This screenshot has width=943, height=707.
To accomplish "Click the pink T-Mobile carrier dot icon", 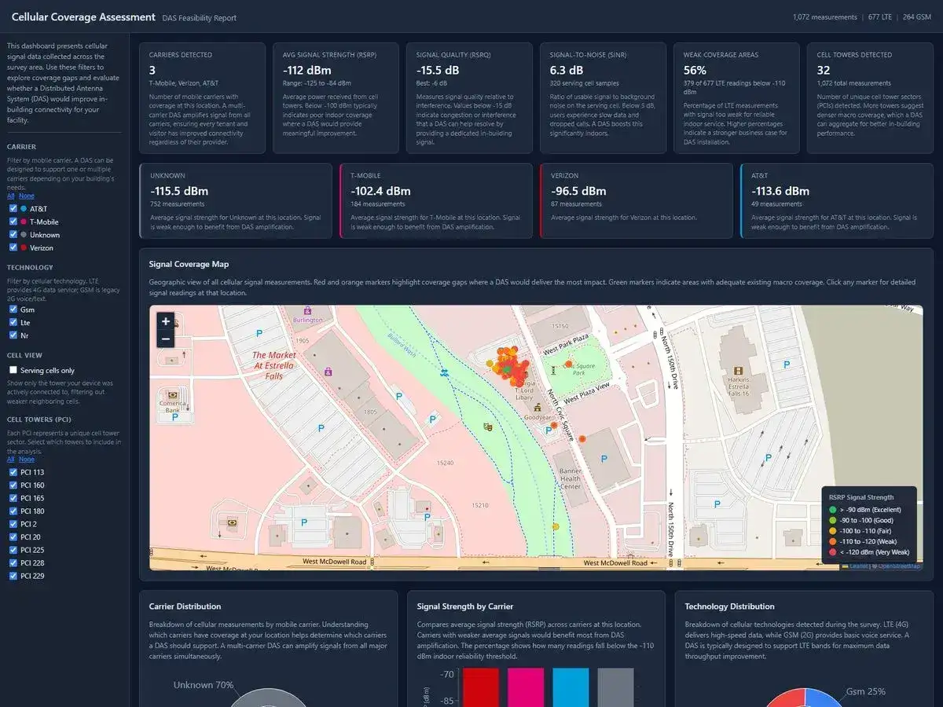I will pyautogui.click(x=23, y=222).
